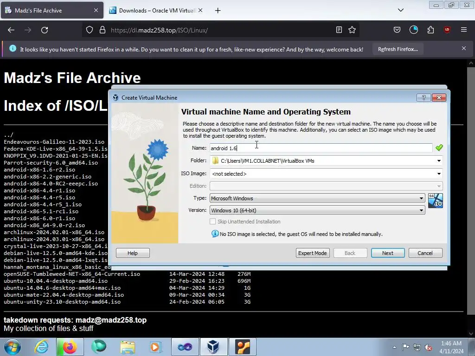Open the Firefox extensions puzzle icon
475x356 pixels.
(430, 30)
